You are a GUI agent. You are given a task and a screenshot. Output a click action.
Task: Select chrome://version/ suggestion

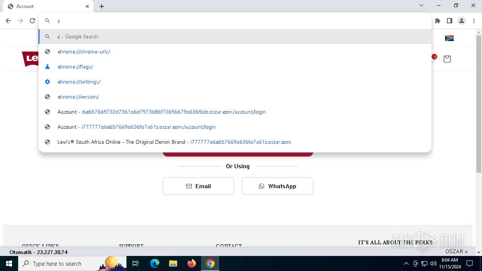pyautogui.click(x=235, y=97)
